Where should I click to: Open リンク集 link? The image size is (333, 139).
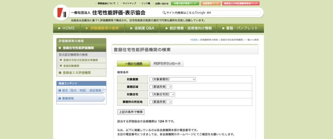[146, 3]
